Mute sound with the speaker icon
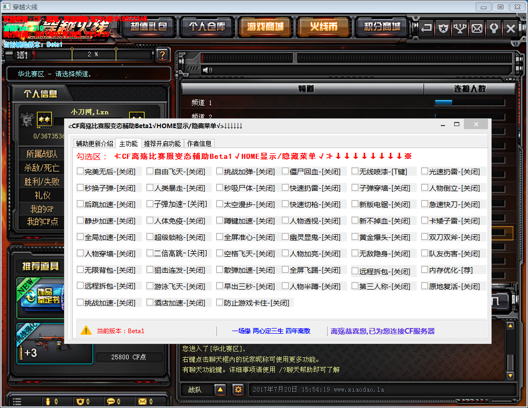 click(207, 70)
